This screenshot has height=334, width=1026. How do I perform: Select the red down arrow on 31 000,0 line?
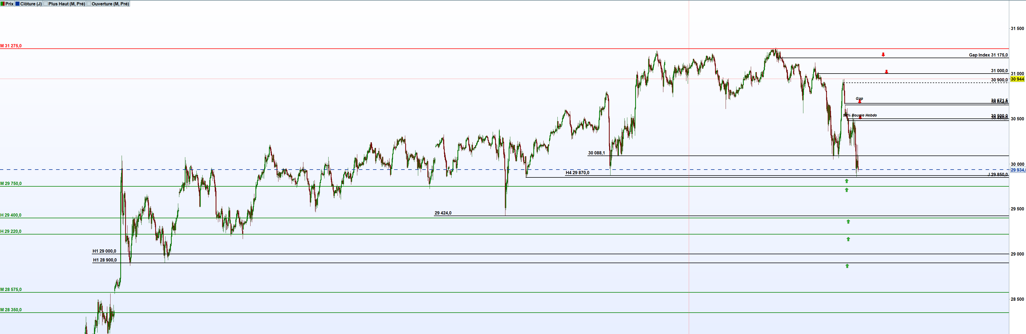point(886,72)
